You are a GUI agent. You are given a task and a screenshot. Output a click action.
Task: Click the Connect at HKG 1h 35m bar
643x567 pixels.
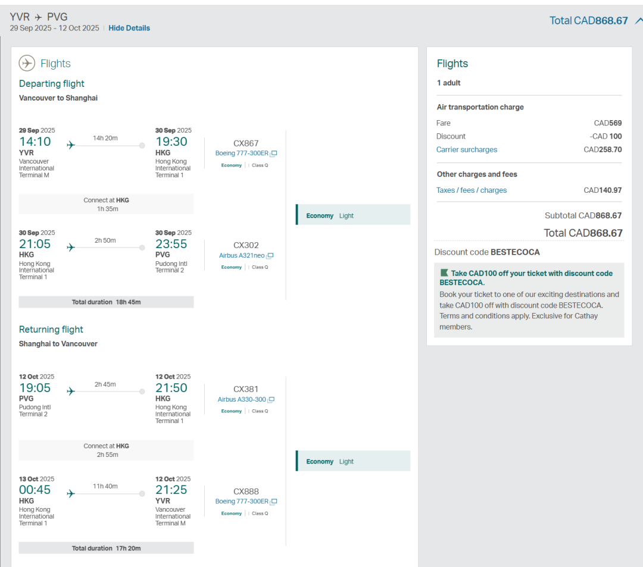tap(106, 204)
